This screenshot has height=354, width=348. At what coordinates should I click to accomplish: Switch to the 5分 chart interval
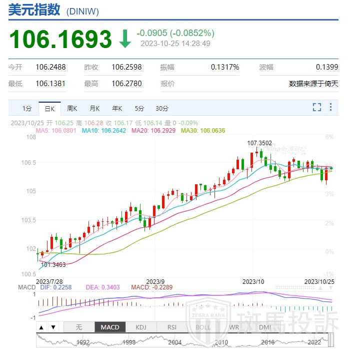point(139,108)
